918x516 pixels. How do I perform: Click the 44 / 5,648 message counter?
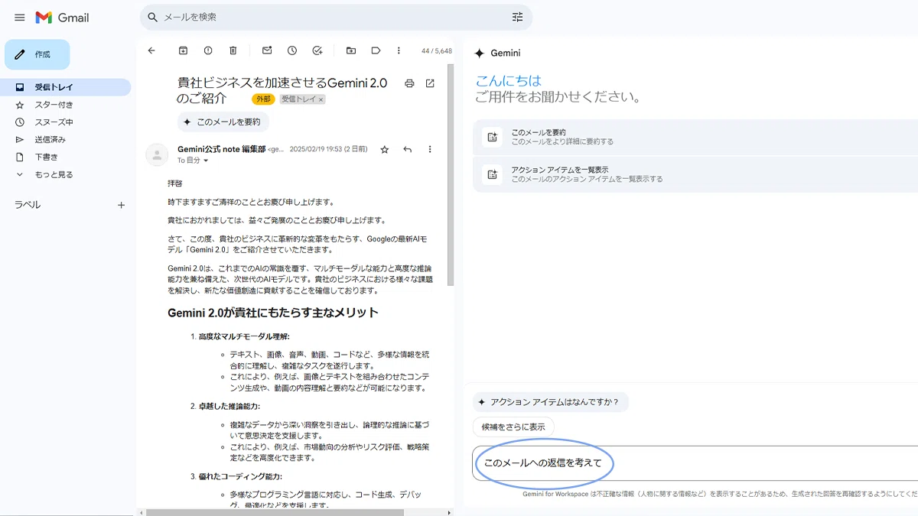point(437,51)
